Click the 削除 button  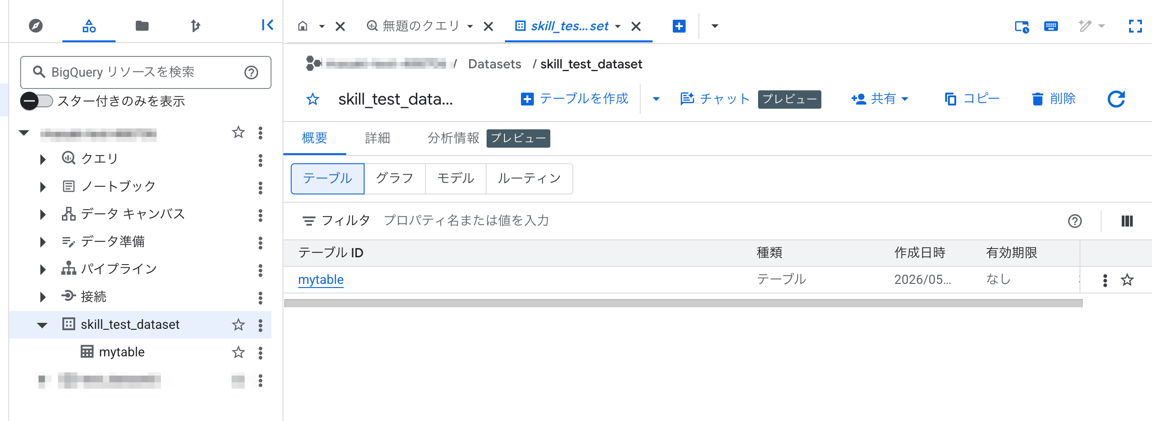[1053, 99]
